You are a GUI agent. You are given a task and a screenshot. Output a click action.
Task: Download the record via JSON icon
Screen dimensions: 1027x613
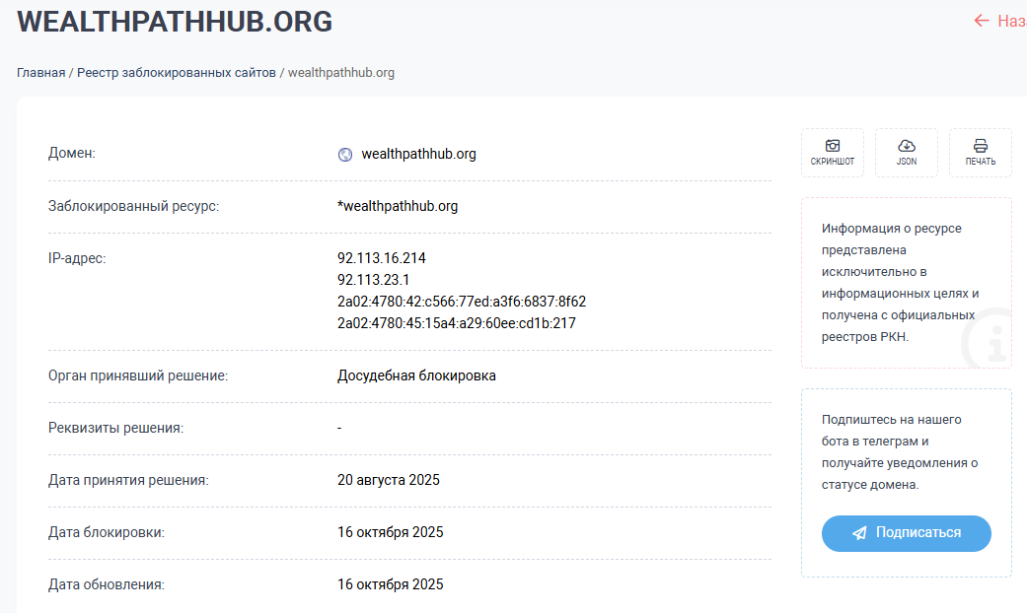point(906,153)
